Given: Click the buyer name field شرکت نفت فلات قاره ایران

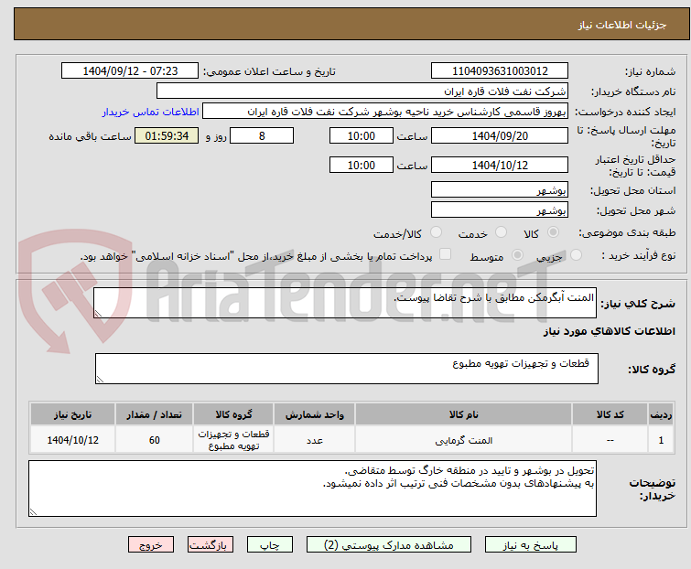Looking at the screenshot, I should point(362,91).
